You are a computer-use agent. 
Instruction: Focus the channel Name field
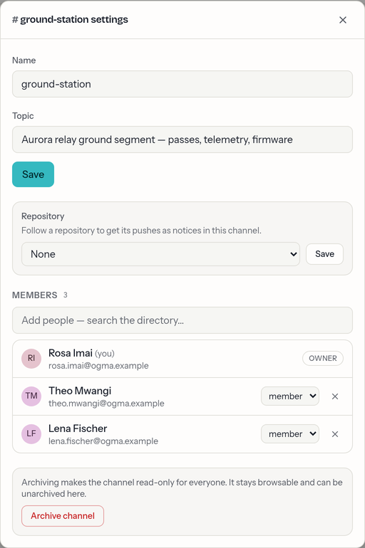[x=182, y=84]
